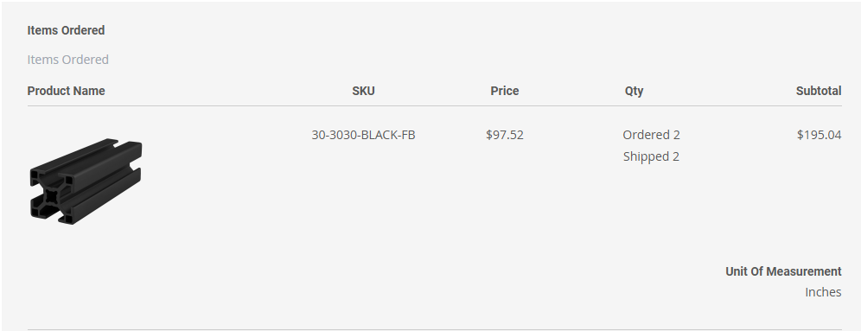The width and height of the screenshot is (861, 331).
Task: Select the Inches measurement value
Action: coord(823,292)
